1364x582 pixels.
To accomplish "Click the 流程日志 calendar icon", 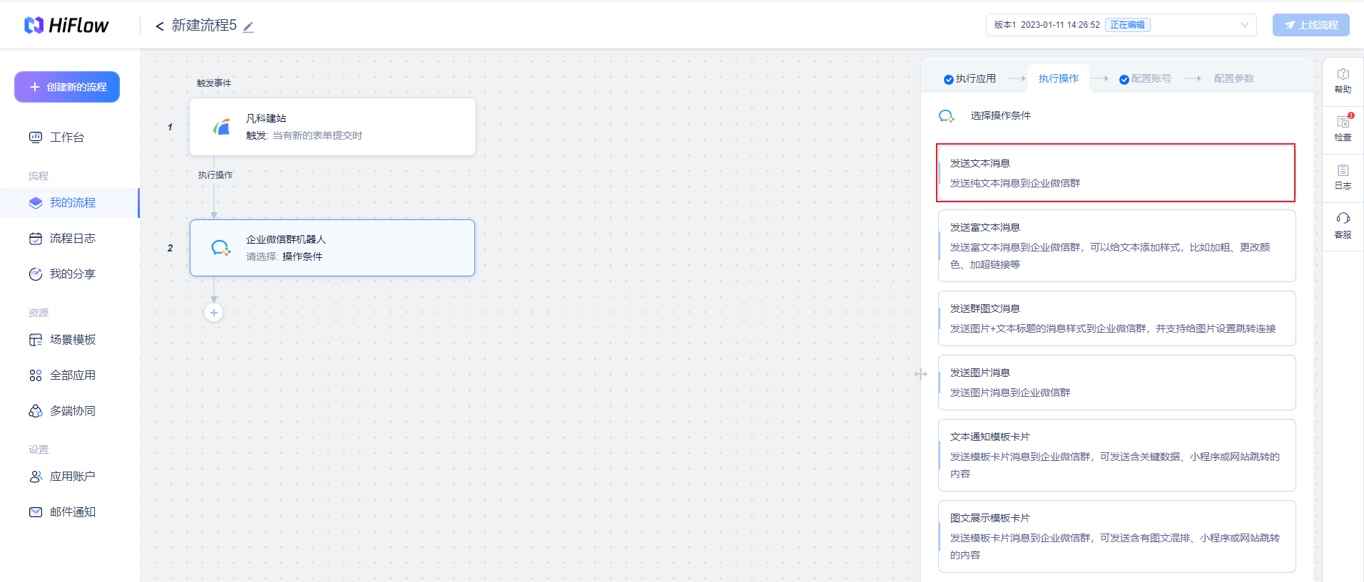I will point(36,239).
